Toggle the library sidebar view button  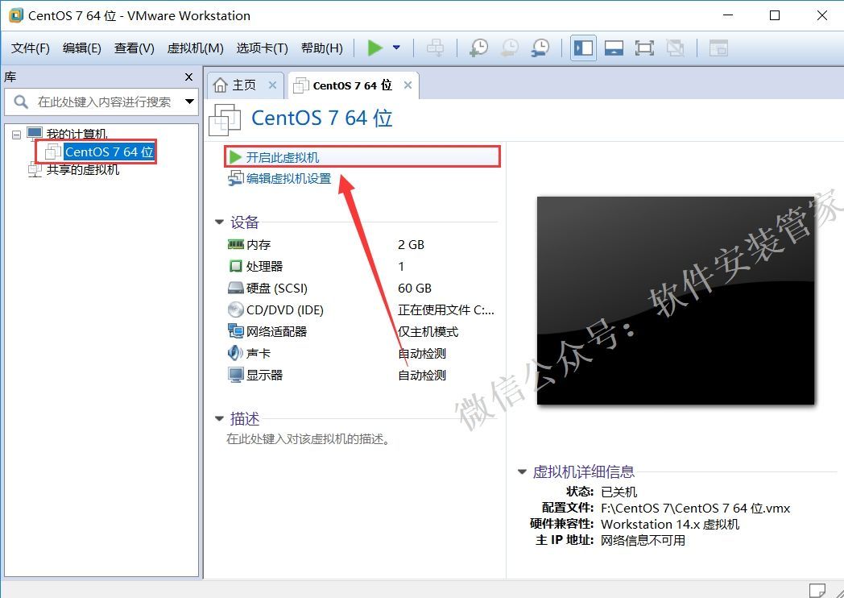coord(583,48)
